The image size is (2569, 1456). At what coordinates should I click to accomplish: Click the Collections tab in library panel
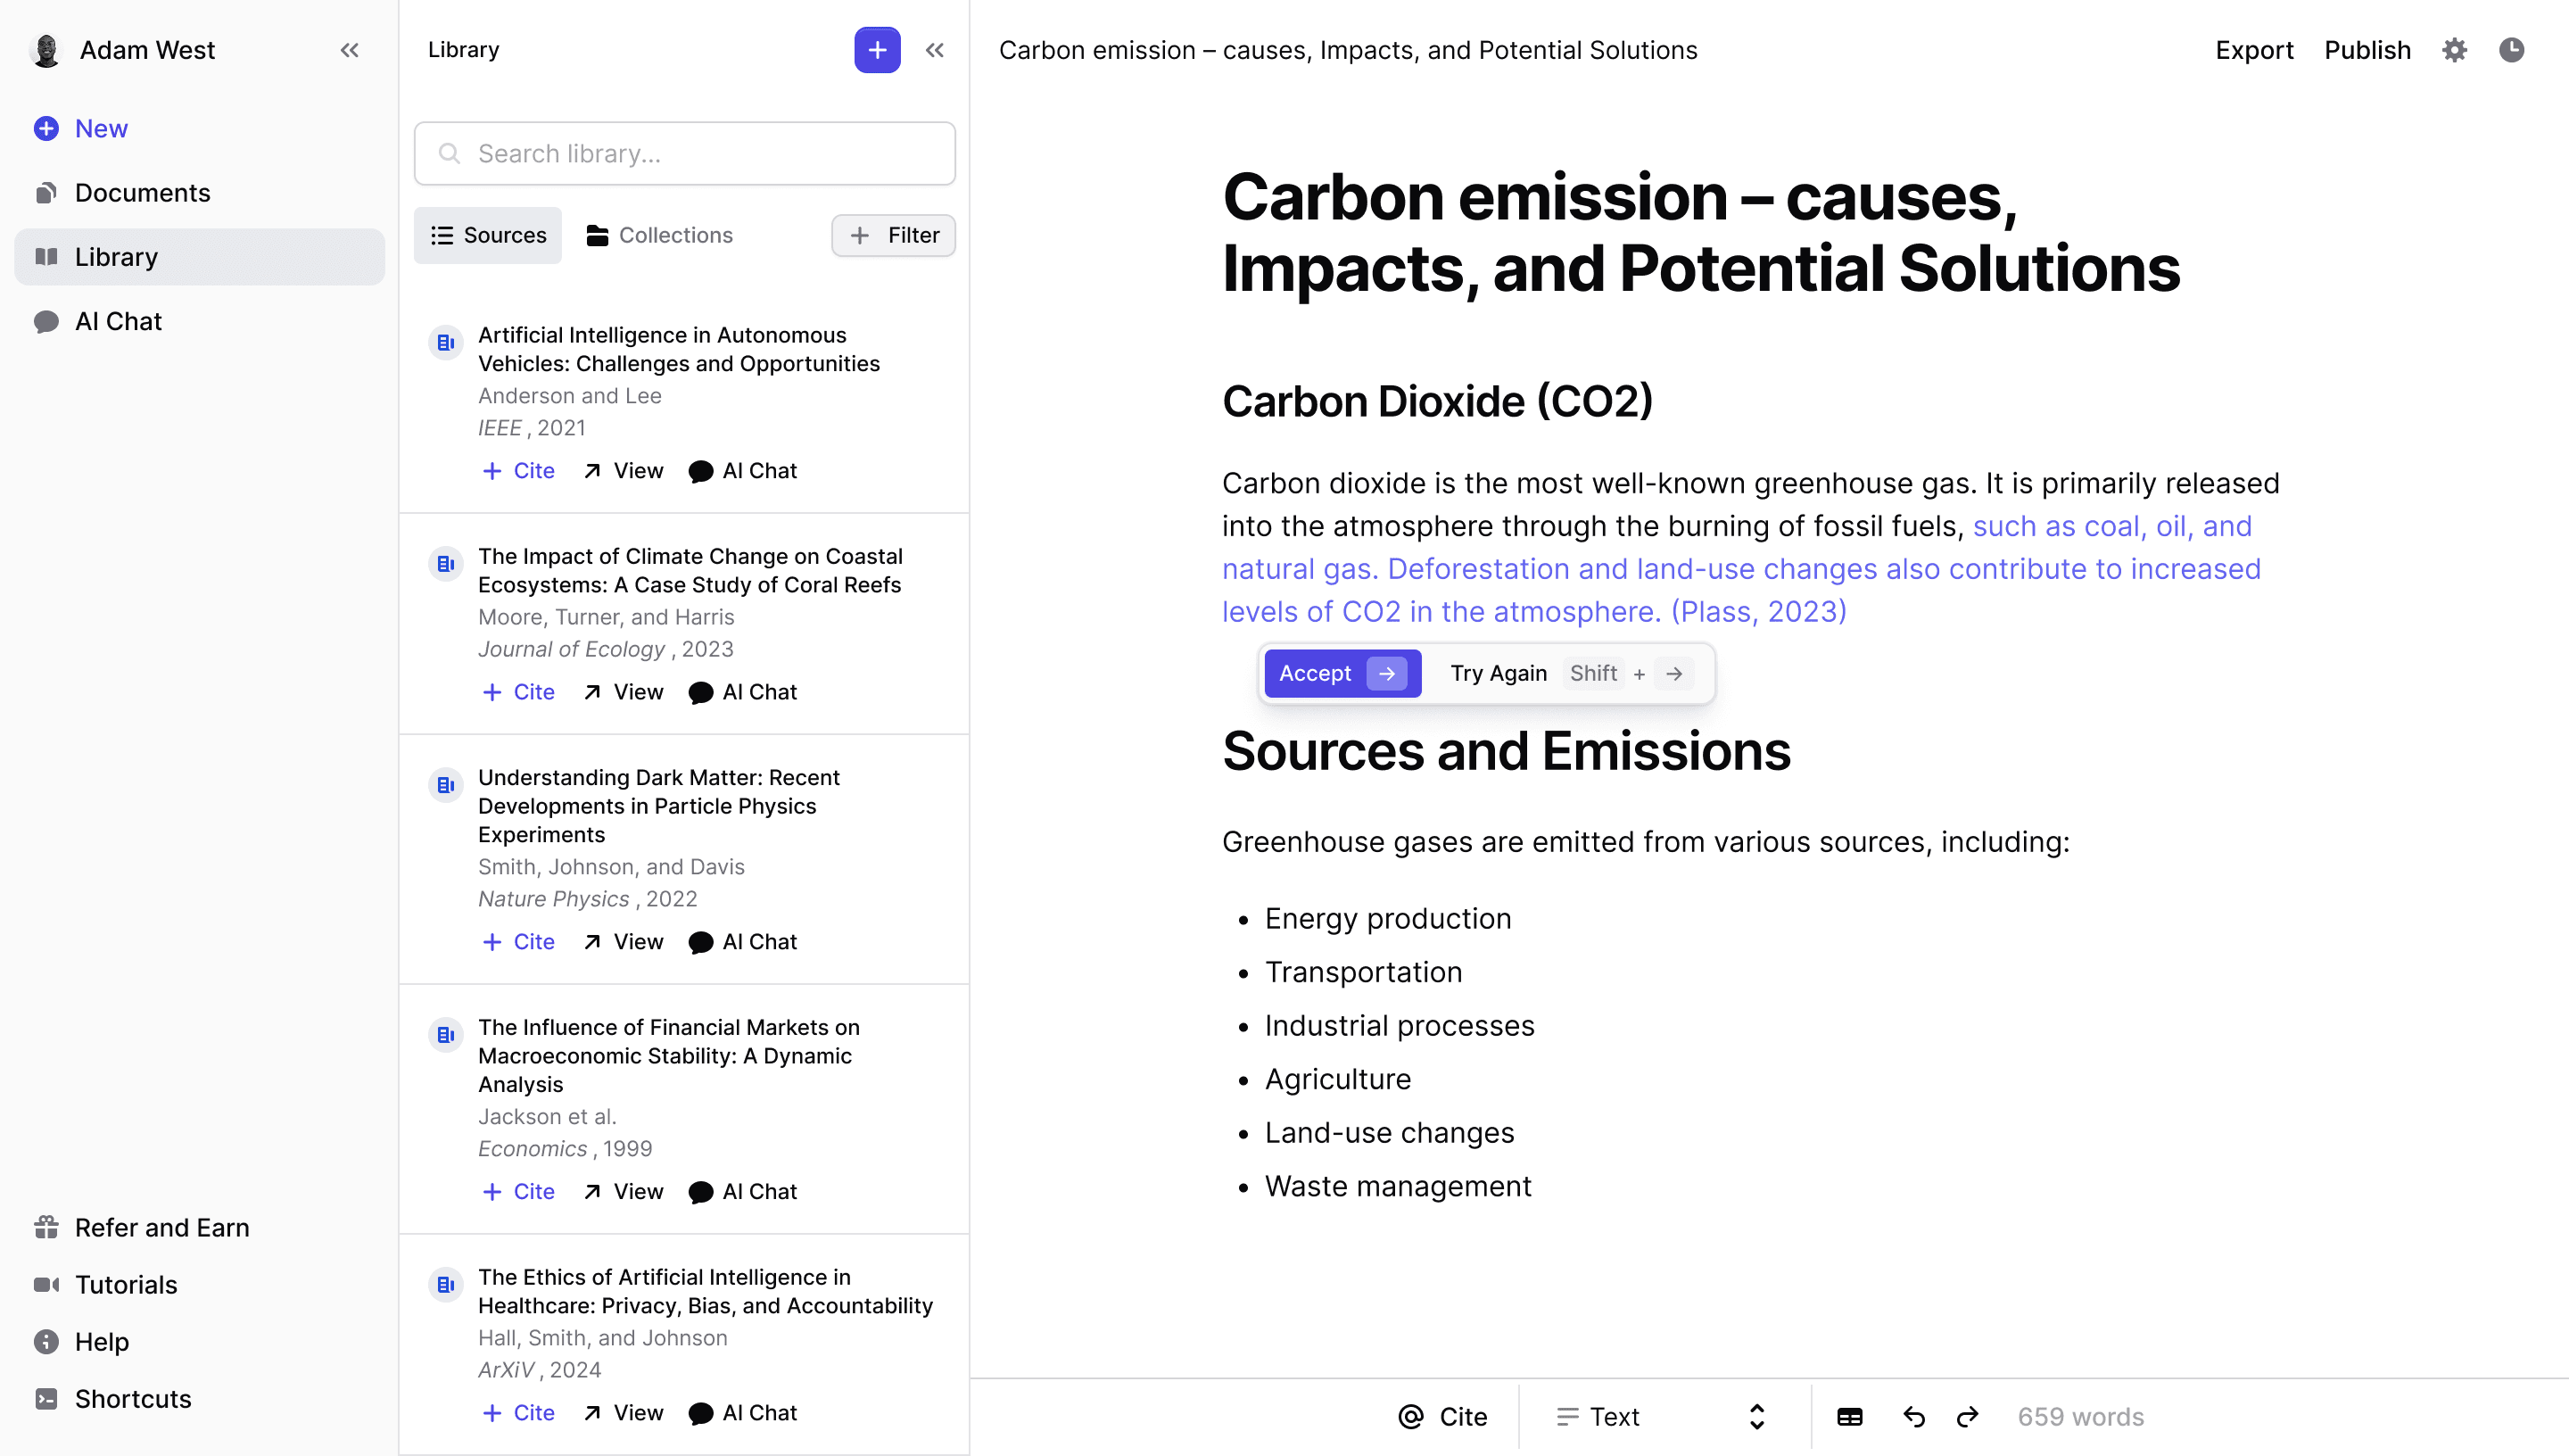(x=658, y=235)
